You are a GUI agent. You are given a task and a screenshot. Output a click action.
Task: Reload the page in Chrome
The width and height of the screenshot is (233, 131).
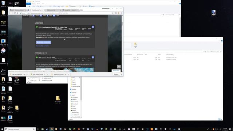pyautogui.click(x=15, y=13)
